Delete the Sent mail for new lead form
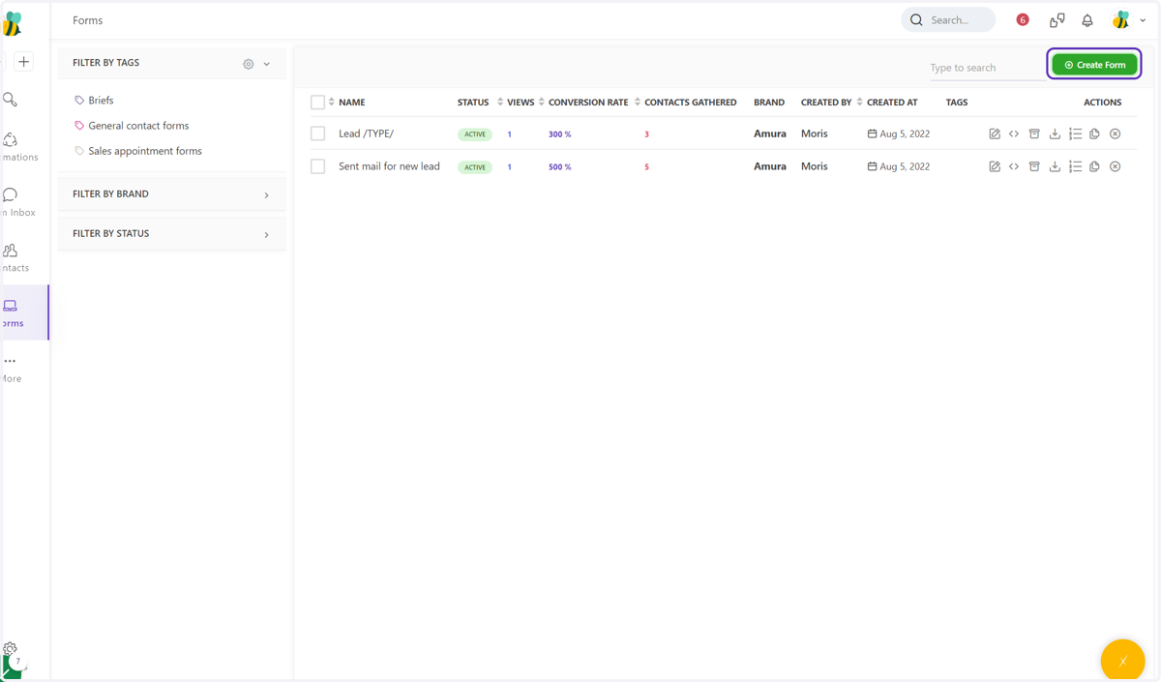The width and height of the screenshot is (1161, 682). [1115, 167]
